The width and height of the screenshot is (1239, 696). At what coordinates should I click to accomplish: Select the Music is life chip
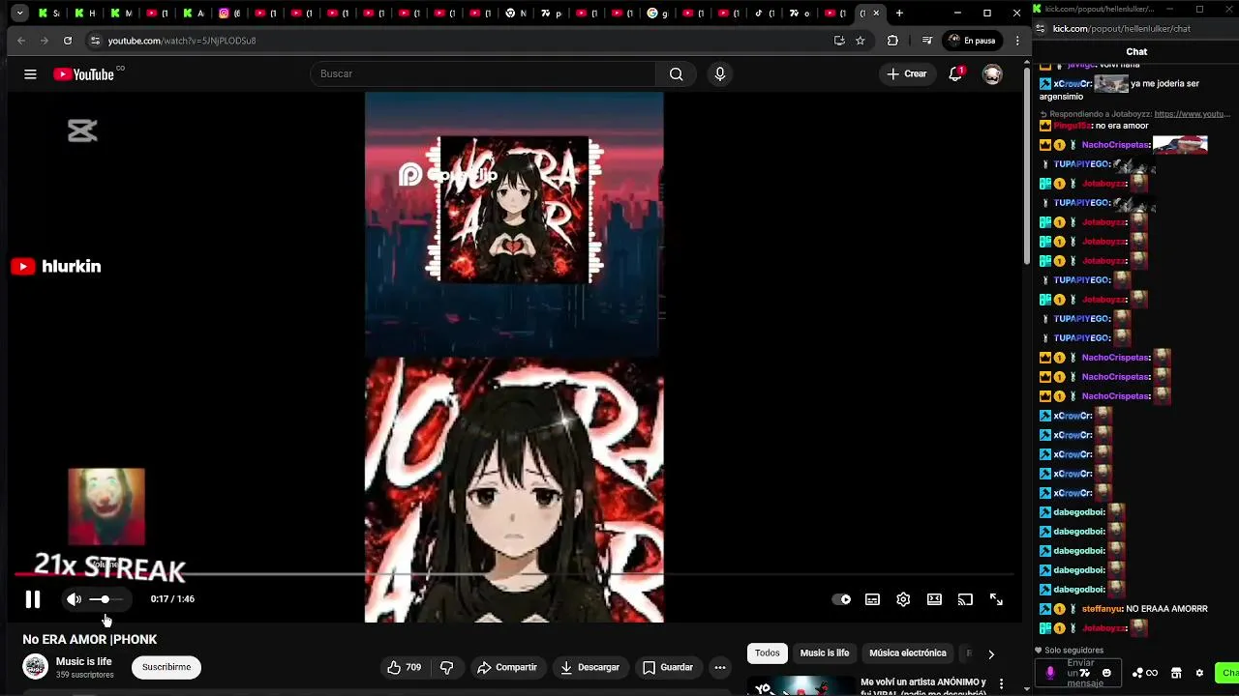(825, 653)
